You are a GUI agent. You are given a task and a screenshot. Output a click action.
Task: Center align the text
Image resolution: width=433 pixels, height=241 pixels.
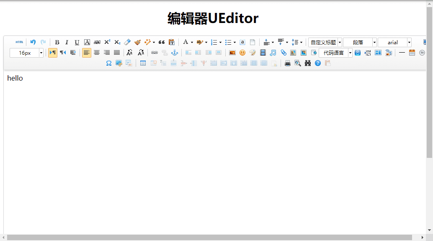[97, 53]
